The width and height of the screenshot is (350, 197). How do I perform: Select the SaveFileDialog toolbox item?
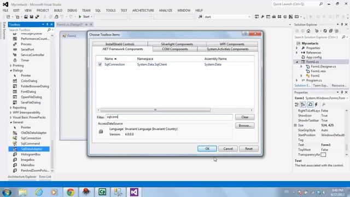point(31,102)
